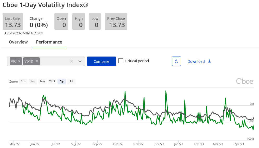Screen dimensions: 259x148
Task: Select the 1y zoom range
Action: tap(62, 81)
